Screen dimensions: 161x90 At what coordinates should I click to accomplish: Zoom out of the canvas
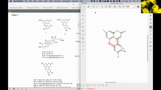(124, 7)
